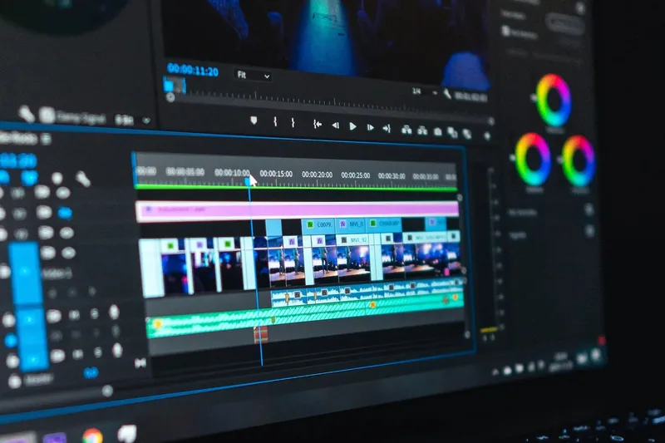
Task: Open Lumetri Scopes wrench settings
Action: [27, 114]
